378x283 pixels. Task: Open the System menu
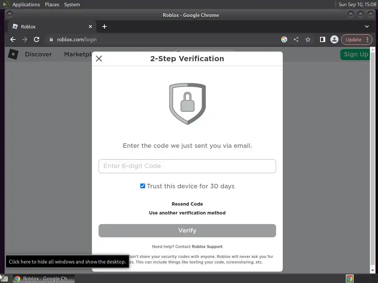pyautogui.click(x=72, y=4)
